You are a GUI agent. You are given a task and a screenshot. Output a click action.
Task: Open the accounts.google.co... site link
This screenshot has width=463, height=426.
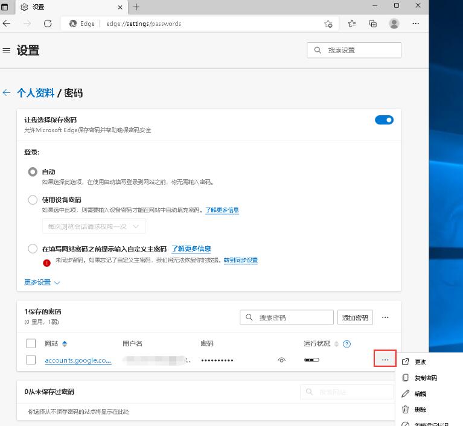pos(78,360)
